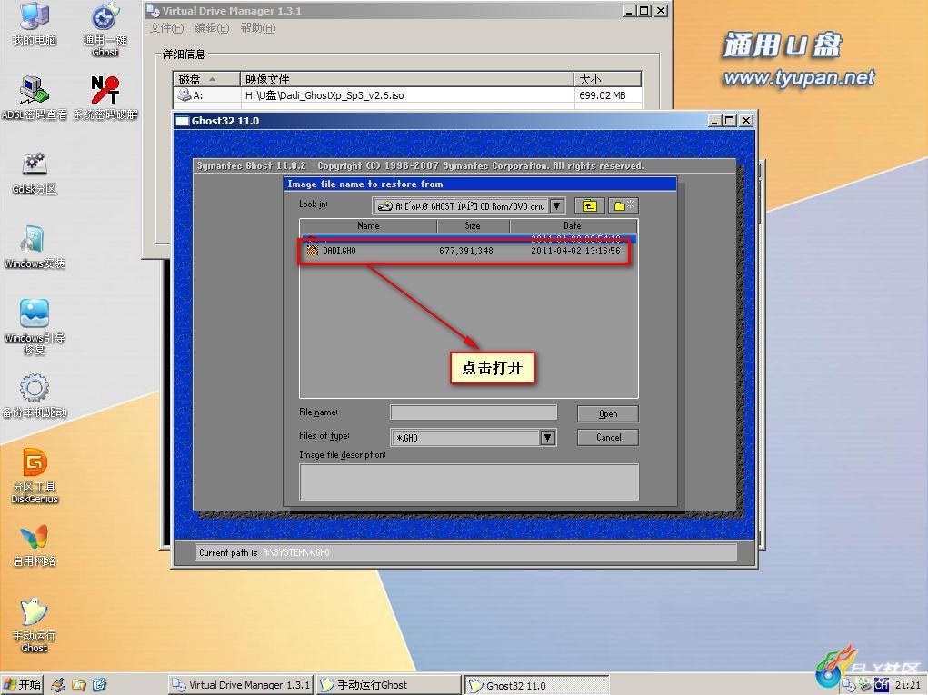Sort by the Name column header
Viewport: 928px width, 695px height.
[x=368, y=225]
